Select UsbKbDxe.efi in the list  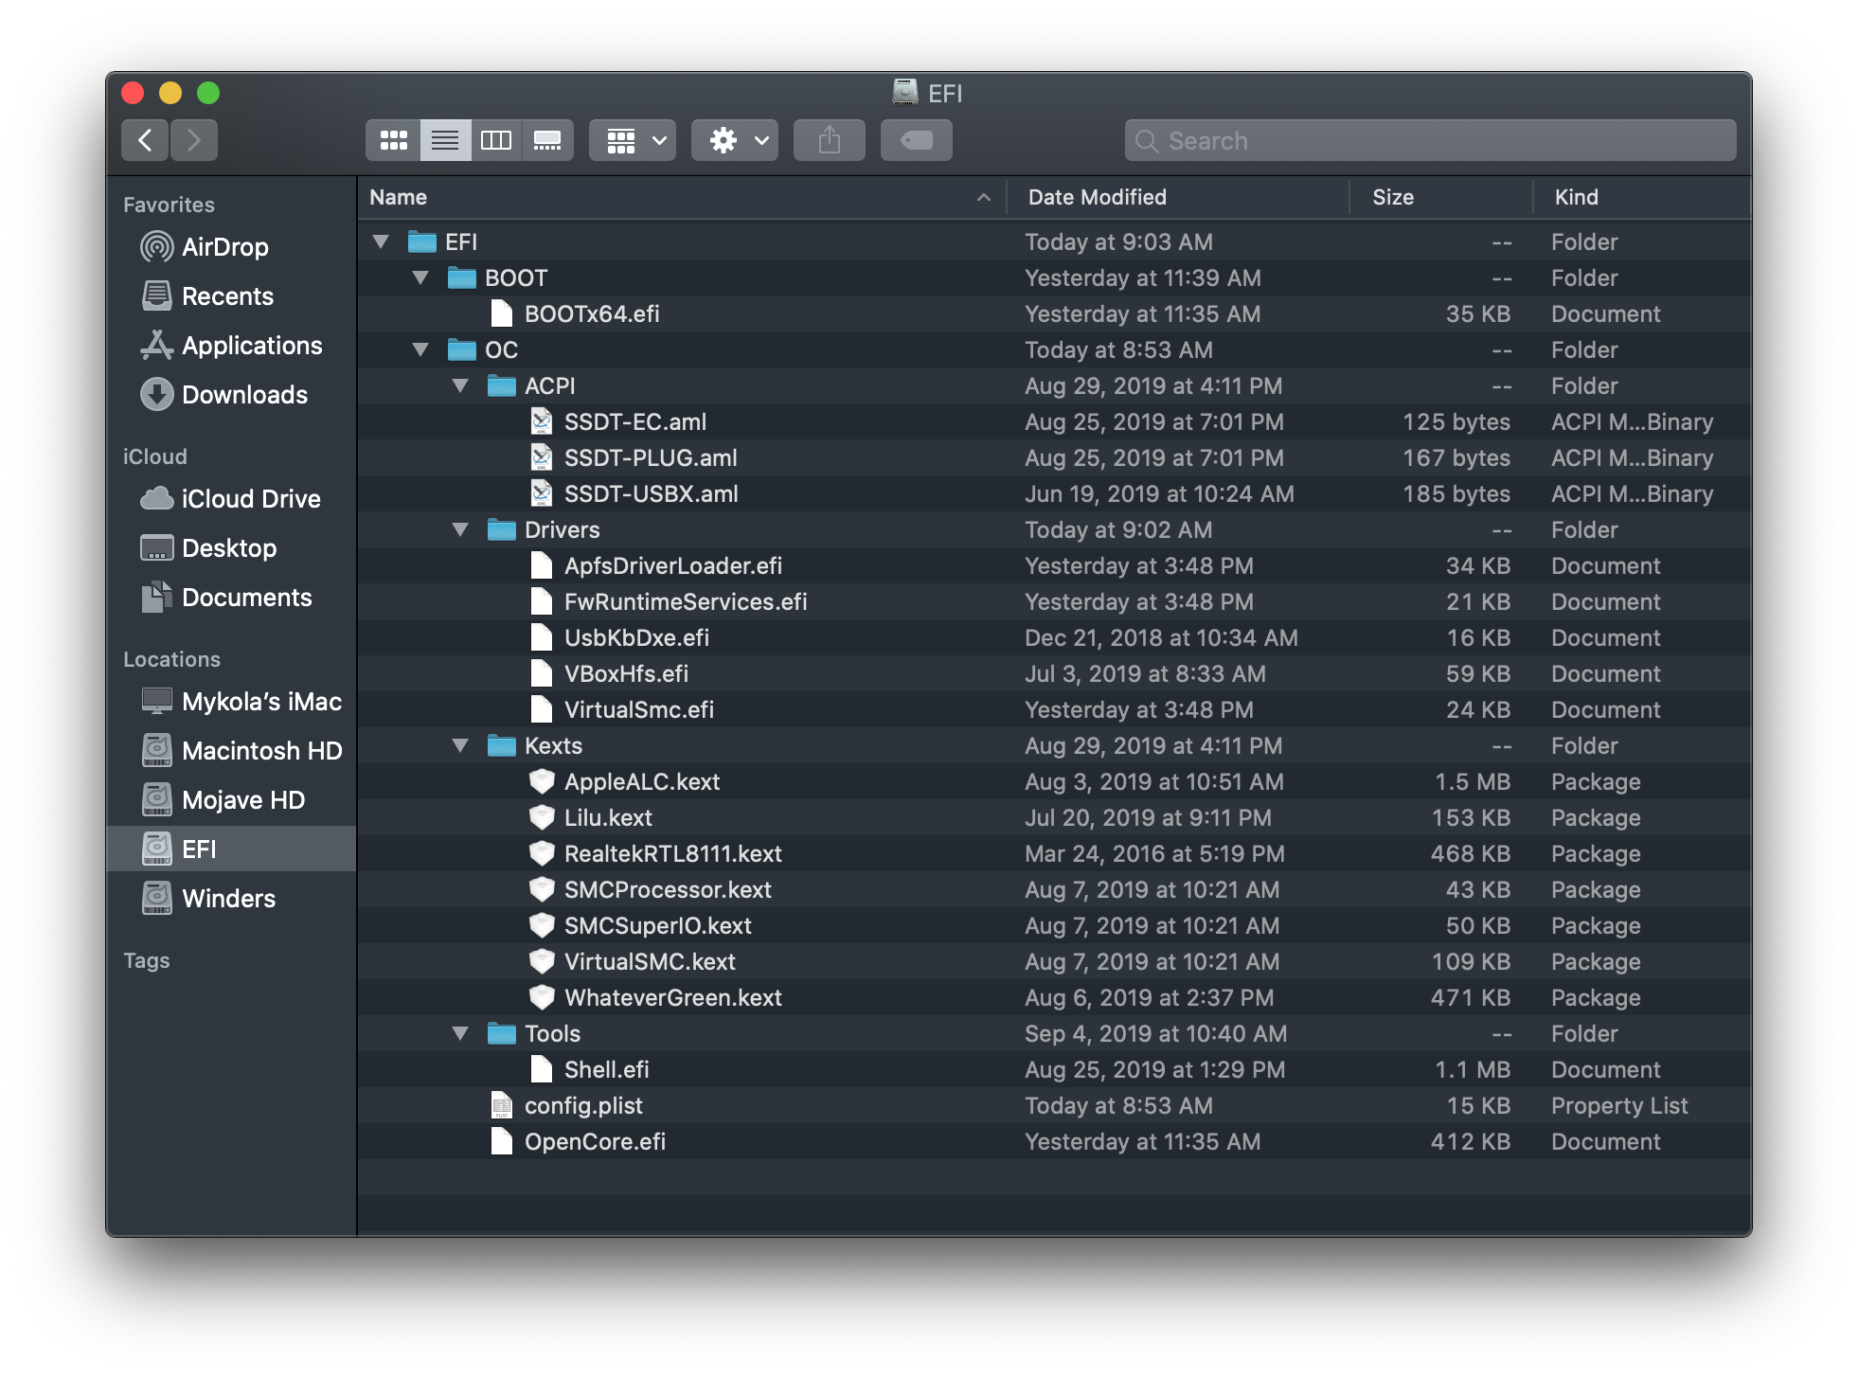tap(1054, 637)
